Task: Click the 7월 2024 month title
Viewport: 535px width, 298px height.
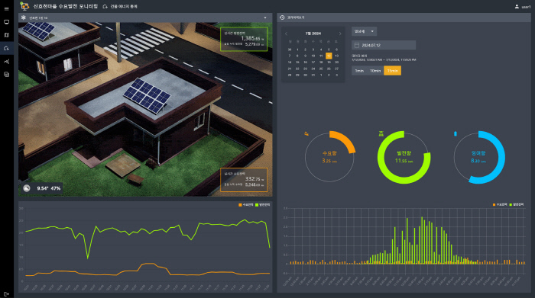Action: click(x=313, y=34)
